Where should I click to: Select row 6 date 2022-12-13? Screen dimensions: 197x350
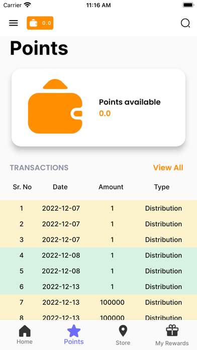pos(61,287)
